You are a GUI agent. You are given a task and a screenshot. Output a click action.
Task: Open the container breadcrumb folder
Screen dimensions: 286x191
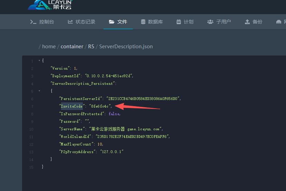(72, 47)
